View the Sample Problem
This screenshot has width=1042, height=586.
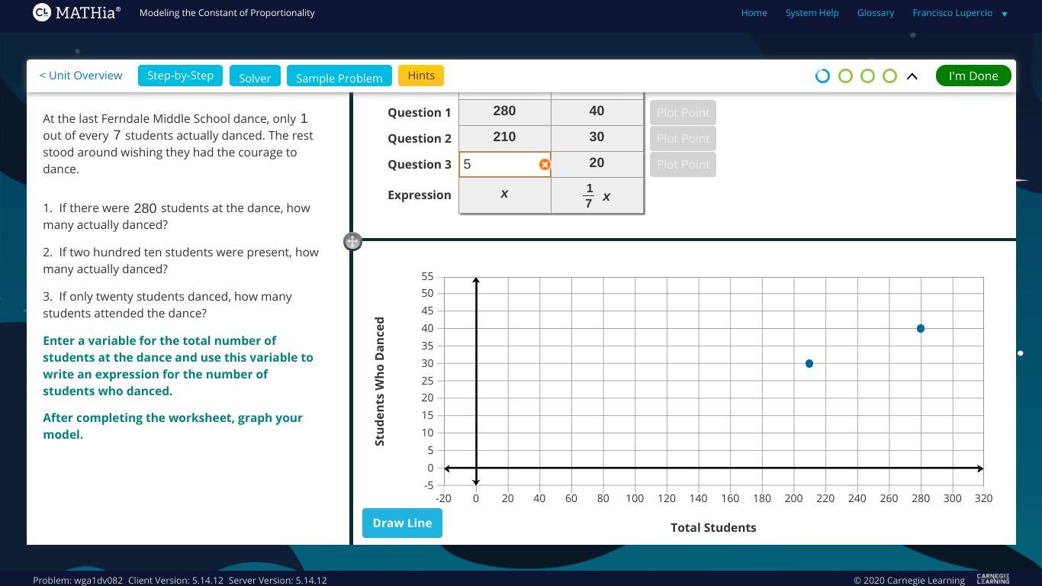pyautogui.click(x=339, y=76)
